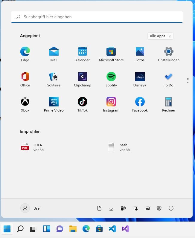Open the User account menu

tap(31, 208)
